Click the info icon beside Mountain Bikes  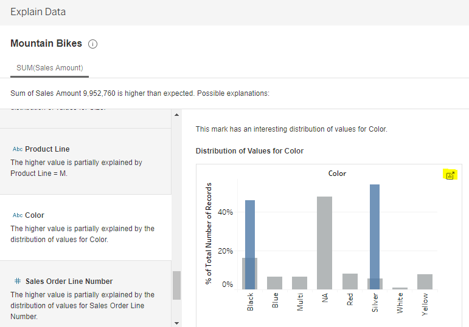[x=93, y=44]
